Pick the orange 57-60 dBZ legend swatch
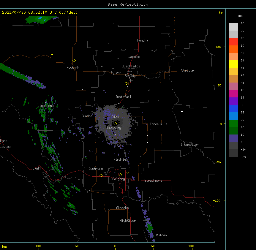Viewport: 256px width, 250px height. point(233,49)
